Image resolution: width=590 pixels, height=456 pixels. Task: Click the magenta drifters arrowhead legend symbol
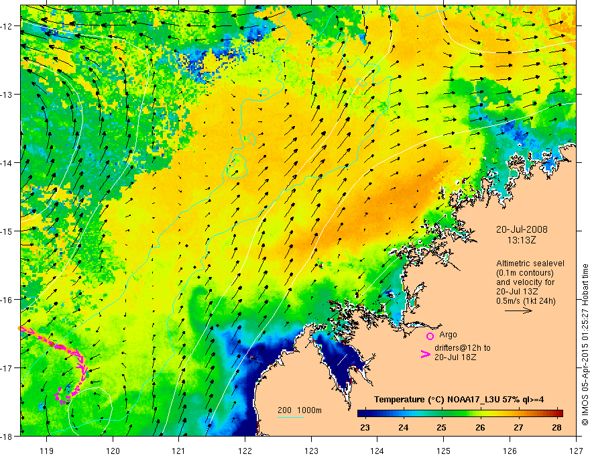click(x=425, y=354)
